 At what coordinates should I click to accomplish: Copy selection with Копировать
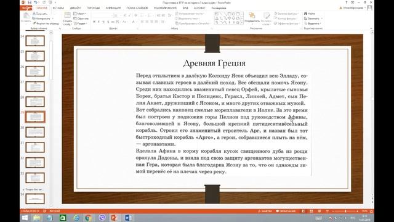point(41,18)
